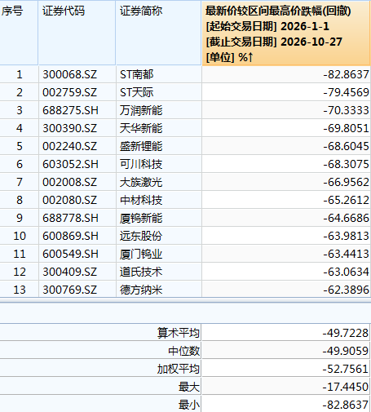This screenshot has width=371, height=412.
Task: Click stock name ST天际
Action: pyautogui.click(x=137, y=92)
